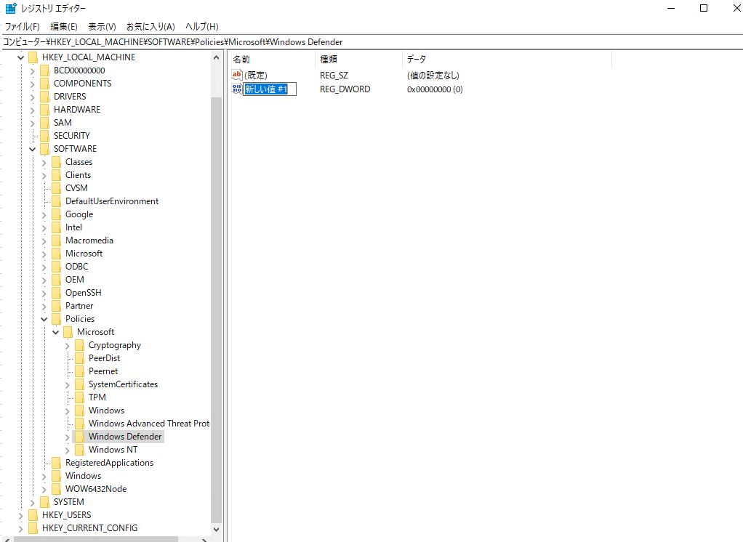
Task: Click the HARDWARE folder icon
Action: tap(45, 110)
